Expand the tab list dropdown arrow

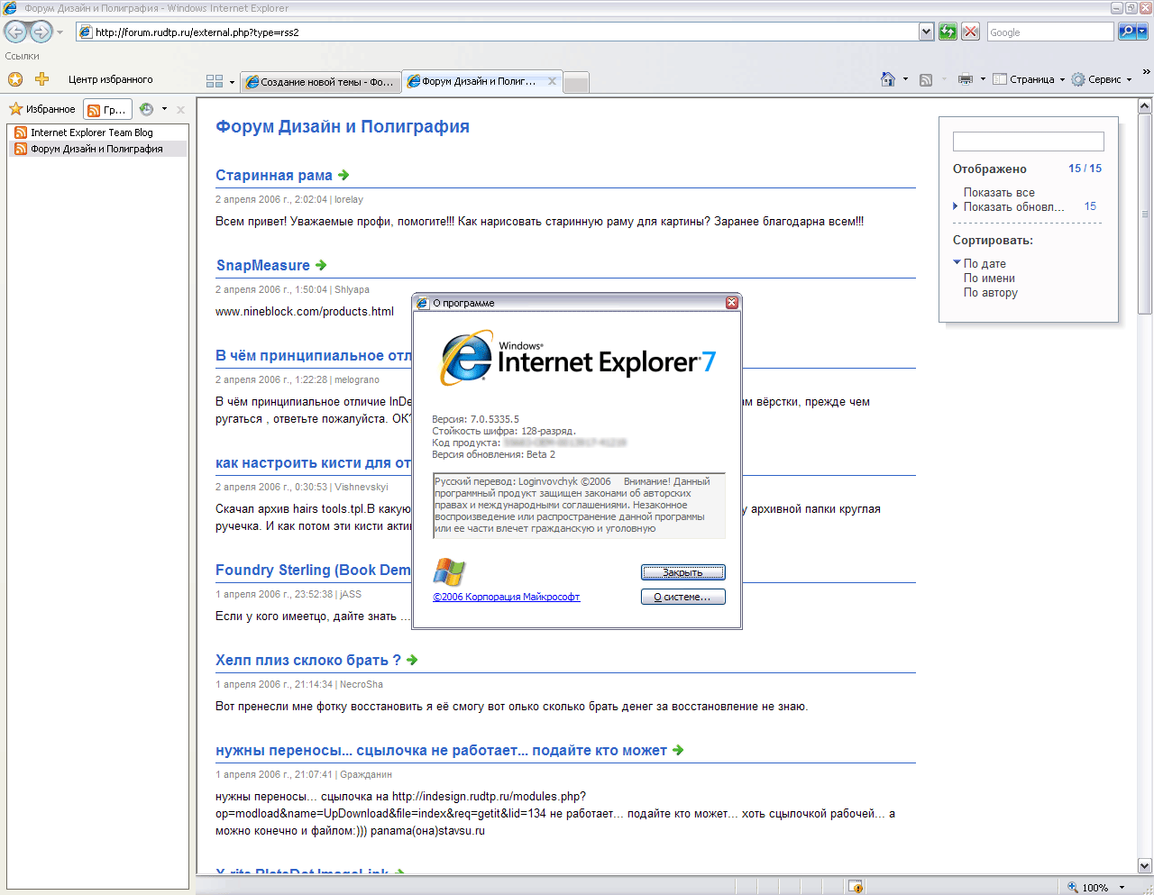tap(232, 82)
